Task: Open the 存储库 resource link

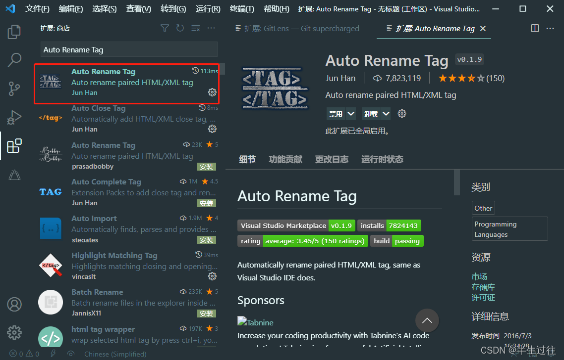Action: click(483, 287)
